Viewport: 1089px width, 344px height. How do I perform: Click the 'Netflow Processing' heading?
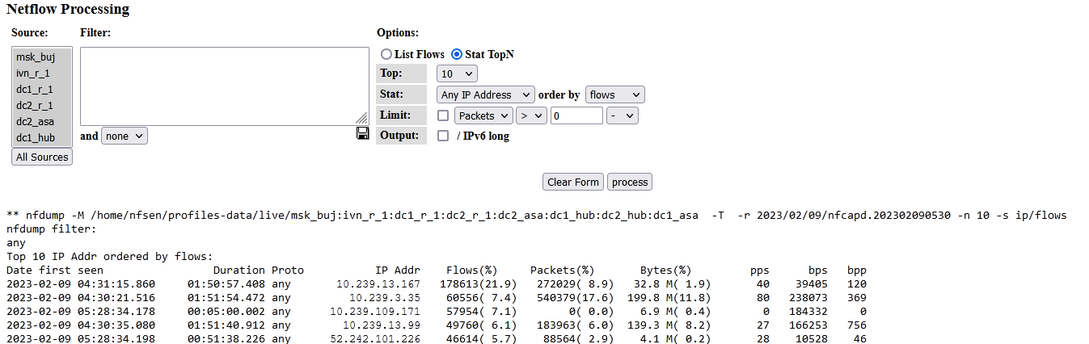point(68,10)
